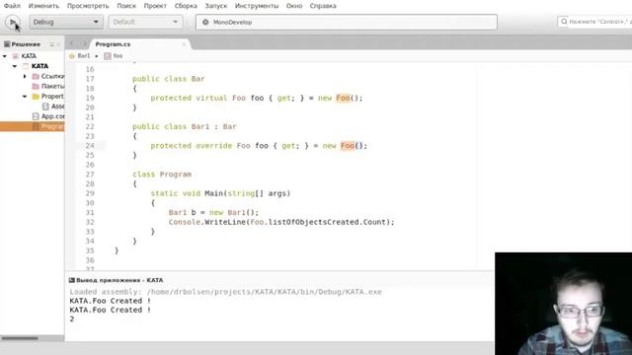Close the Program.cs tab

[184, 44]
